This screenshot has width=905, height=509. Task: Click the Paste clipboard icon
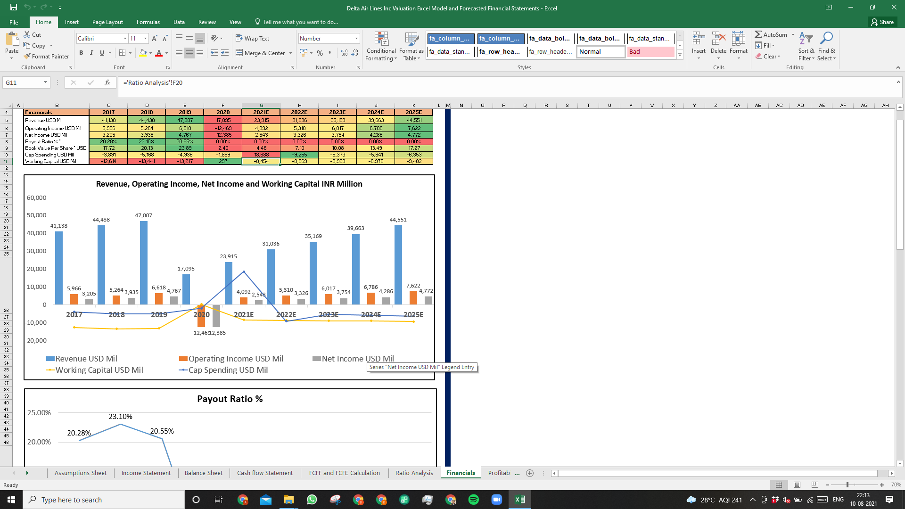pos(12,40)
